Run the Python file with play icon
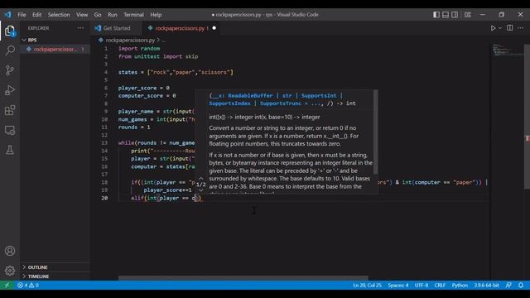530x298 pixels. (493, 28)
